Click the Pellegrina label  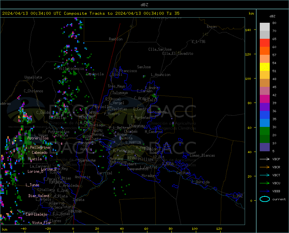[x=40, y=147]
